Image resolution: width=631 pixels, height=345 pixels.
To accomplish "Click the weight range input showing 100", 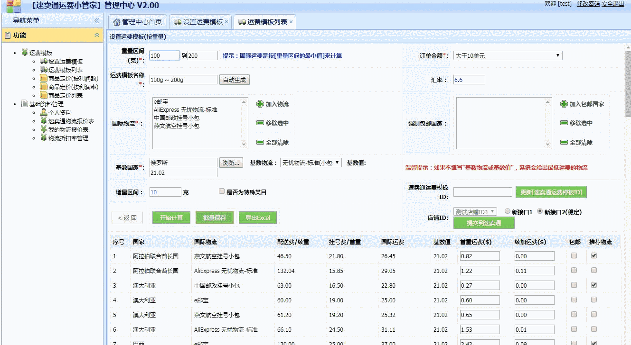I will pyautogui.click(x=164, y=55).
